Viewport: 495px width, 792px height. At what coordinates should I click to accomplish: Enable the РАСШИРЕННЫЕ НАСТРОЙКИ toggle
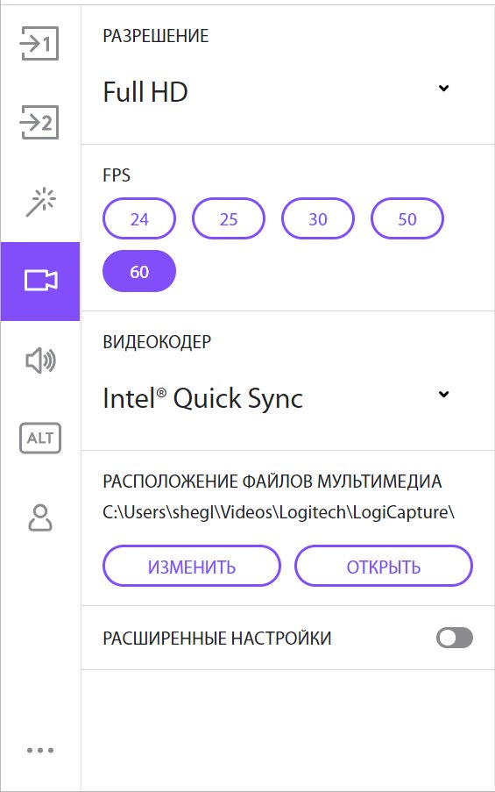coord(455,638)
